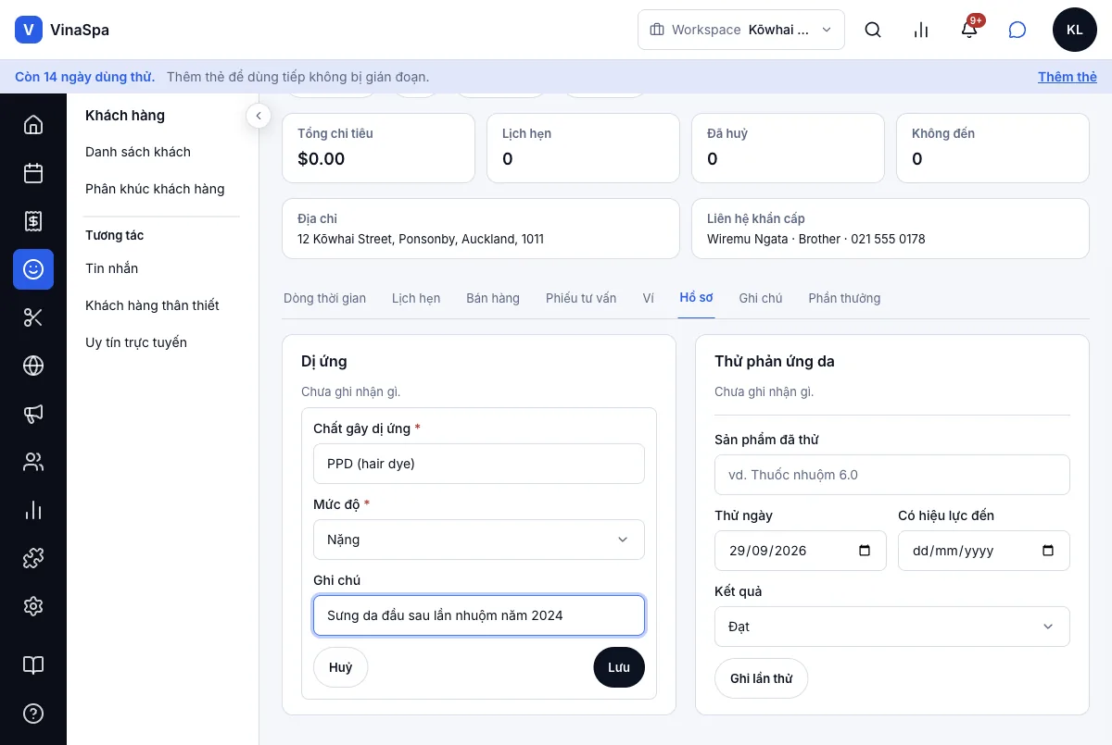Click the notifications bell icon
The width and height of the screenshot is (1112, 745).
click(969, 30)
